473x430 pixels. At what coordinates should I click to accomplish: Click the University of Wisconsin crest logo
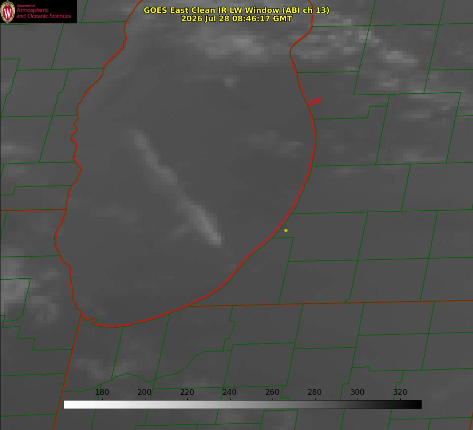tap(8, 11)
